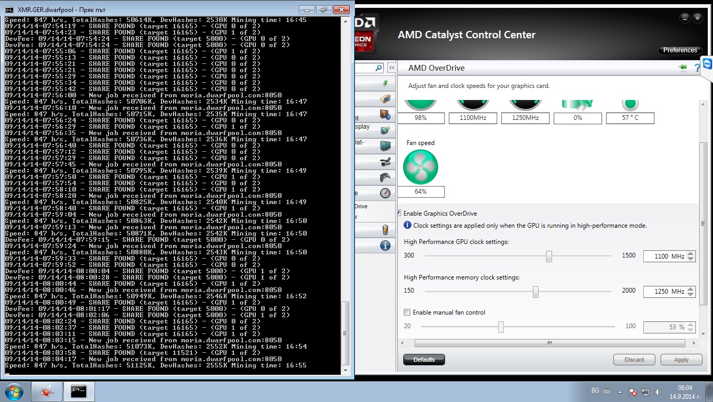Screen dimensions: 713x402
Task: Increase the memory clock with up arrow
Action: pos(690,289)
